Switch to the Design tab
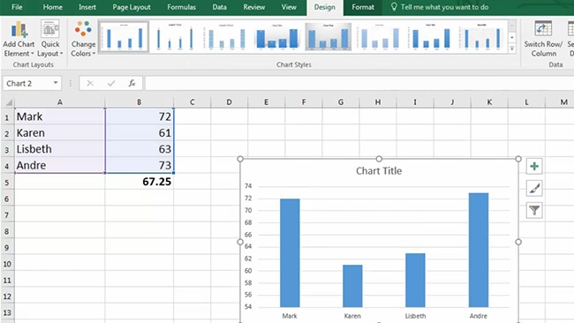 tap(324, 7)
